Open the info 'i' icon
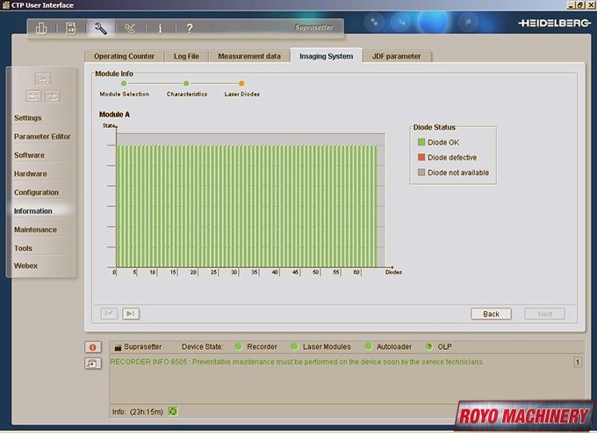The height and width of the screenshot is (433, 597). (160, 28)
